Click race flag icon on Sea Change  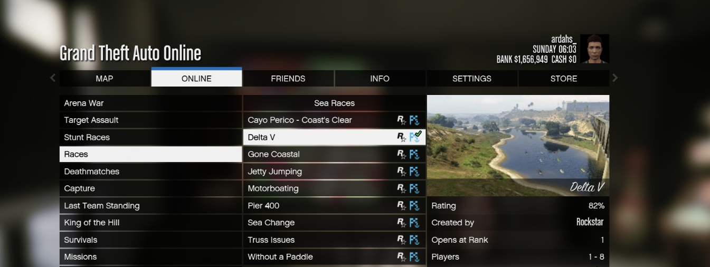click(x=414, y=223)
